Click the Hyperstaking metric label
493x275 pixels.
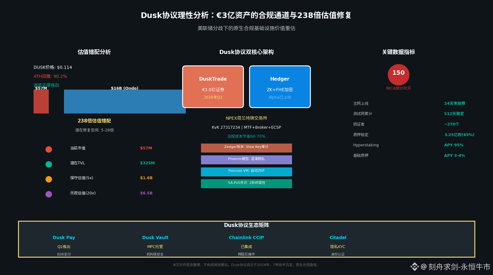pos(366,145)
